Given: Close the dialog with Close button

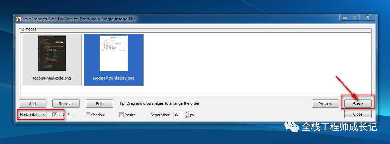Looking at the screenshot, I should point(358,114).
